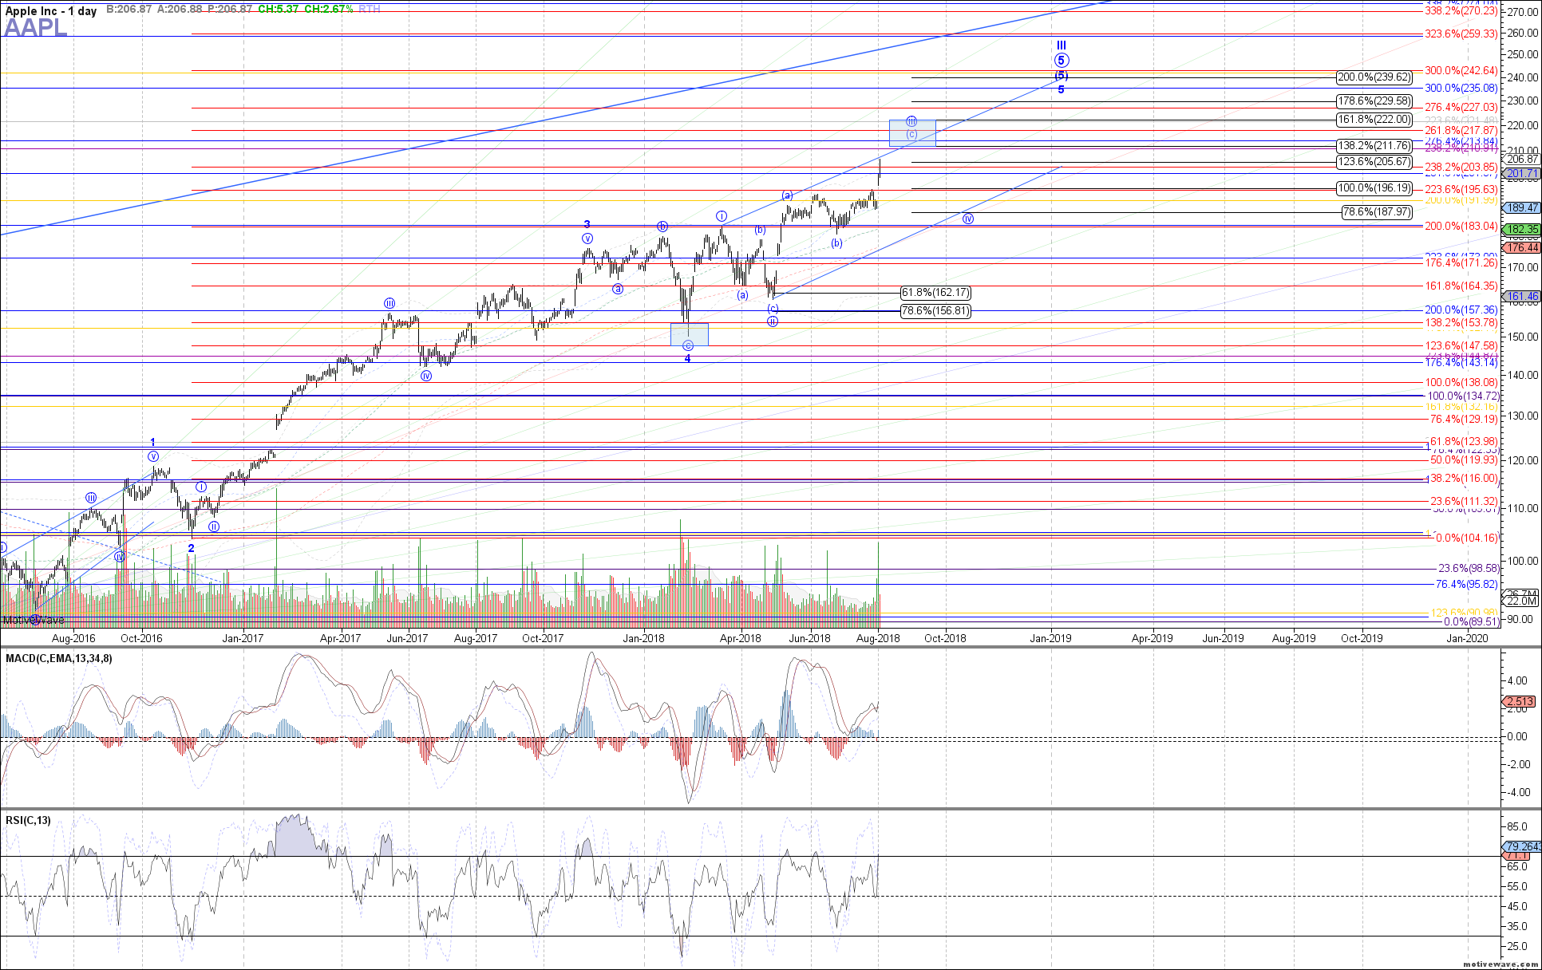Select the RSI value tag 79.2643

(1522, 846)
